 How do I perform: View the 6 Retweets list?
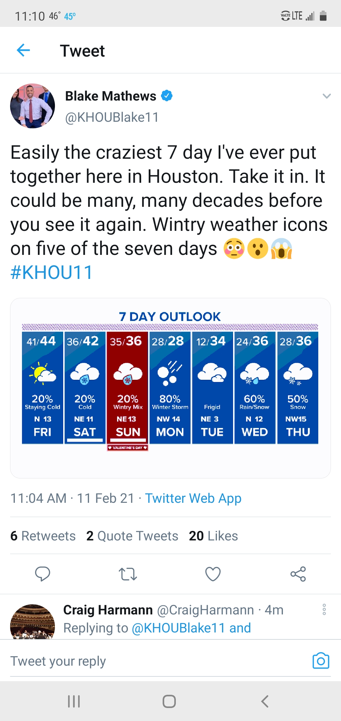pos(43,536)
